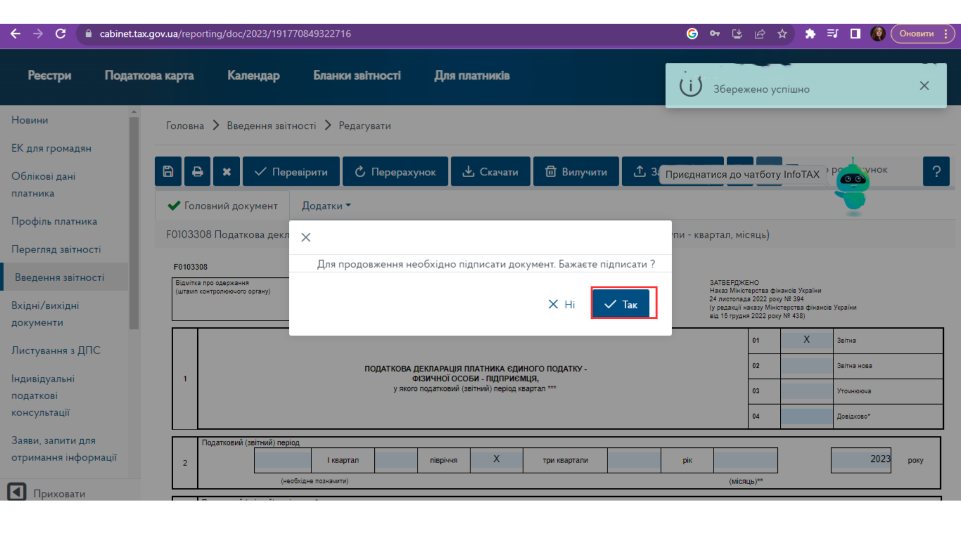Toggle the Звітна checkbox marked X
The image size is (961, 540).
pos(806,340)
